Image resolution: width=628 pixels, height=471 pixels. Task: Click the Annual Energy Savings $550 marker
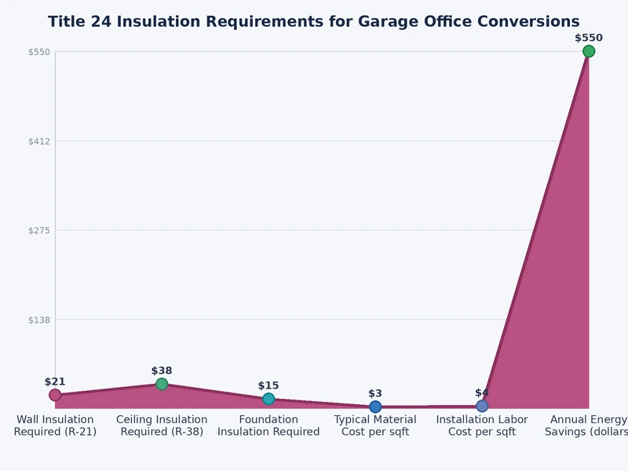tap(589, 51)
